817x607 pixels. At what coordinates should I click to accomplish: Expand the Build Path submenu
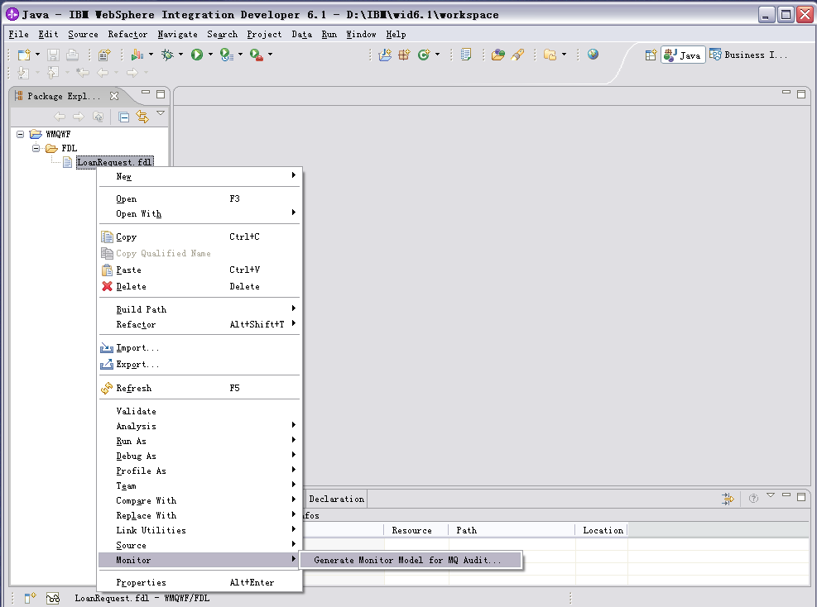(x=199, y=310)
